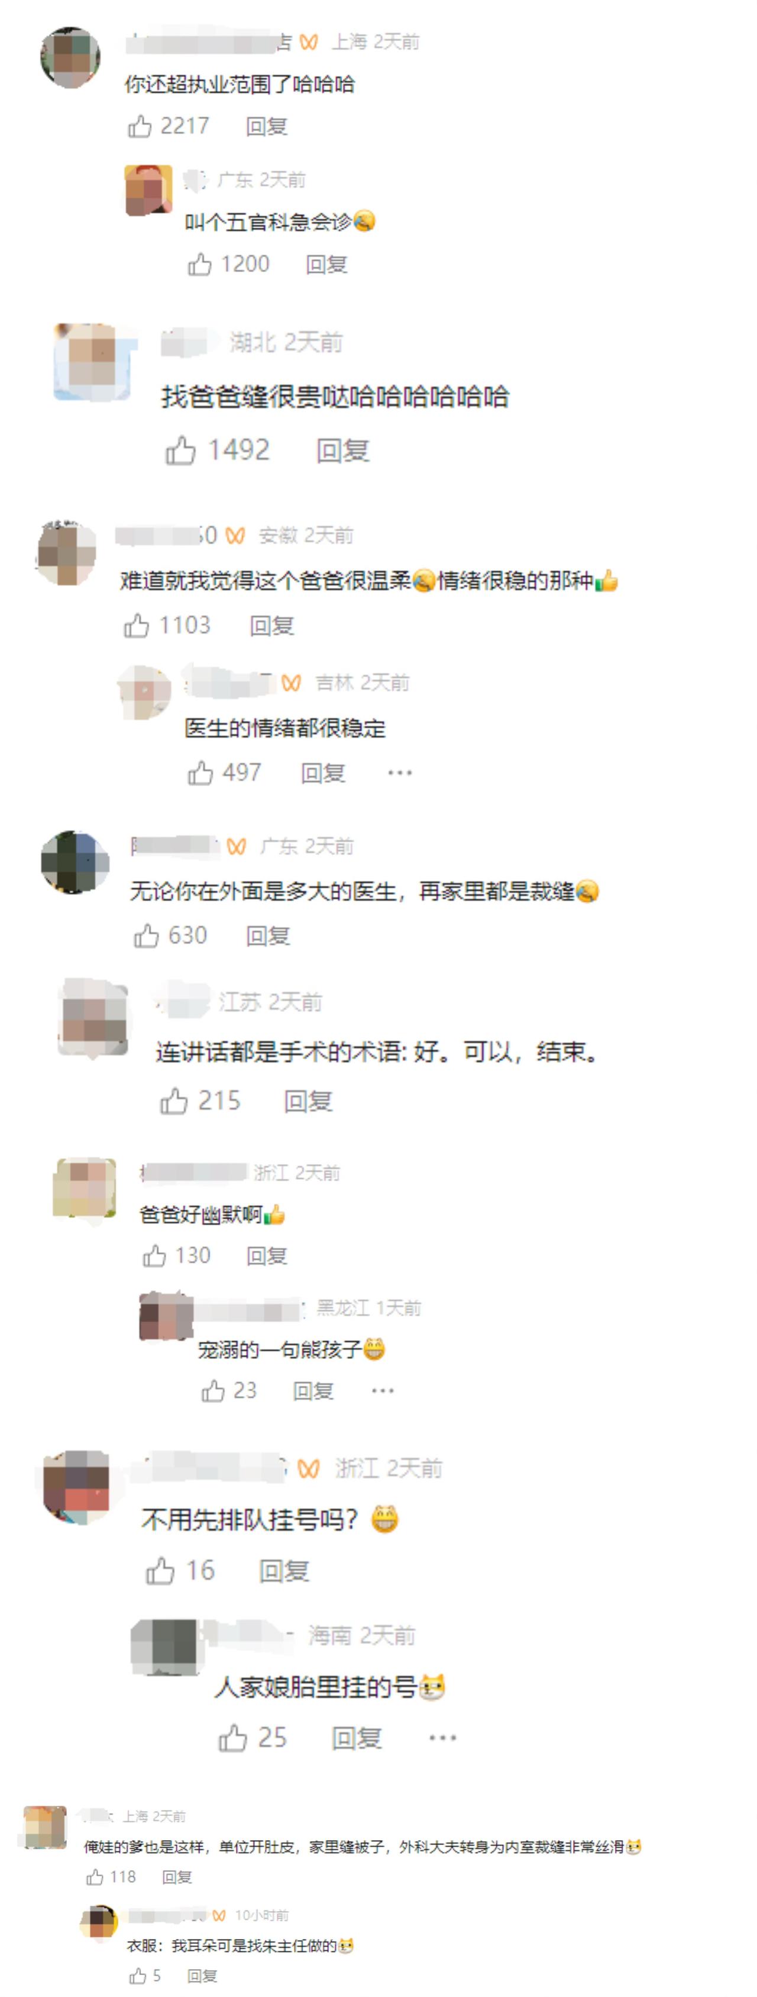Like the 朱主任 reply with 5 likes
This screenshot has width=757, height=1997.
coord(138,1975)
